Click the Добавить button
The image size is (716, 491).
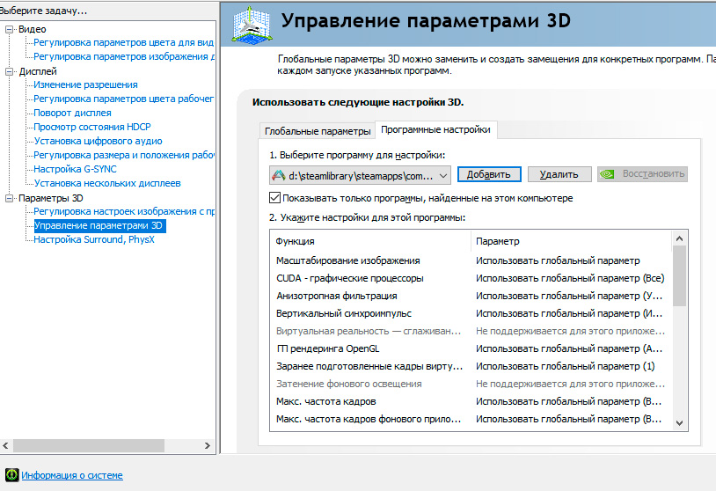coord(488,174)
